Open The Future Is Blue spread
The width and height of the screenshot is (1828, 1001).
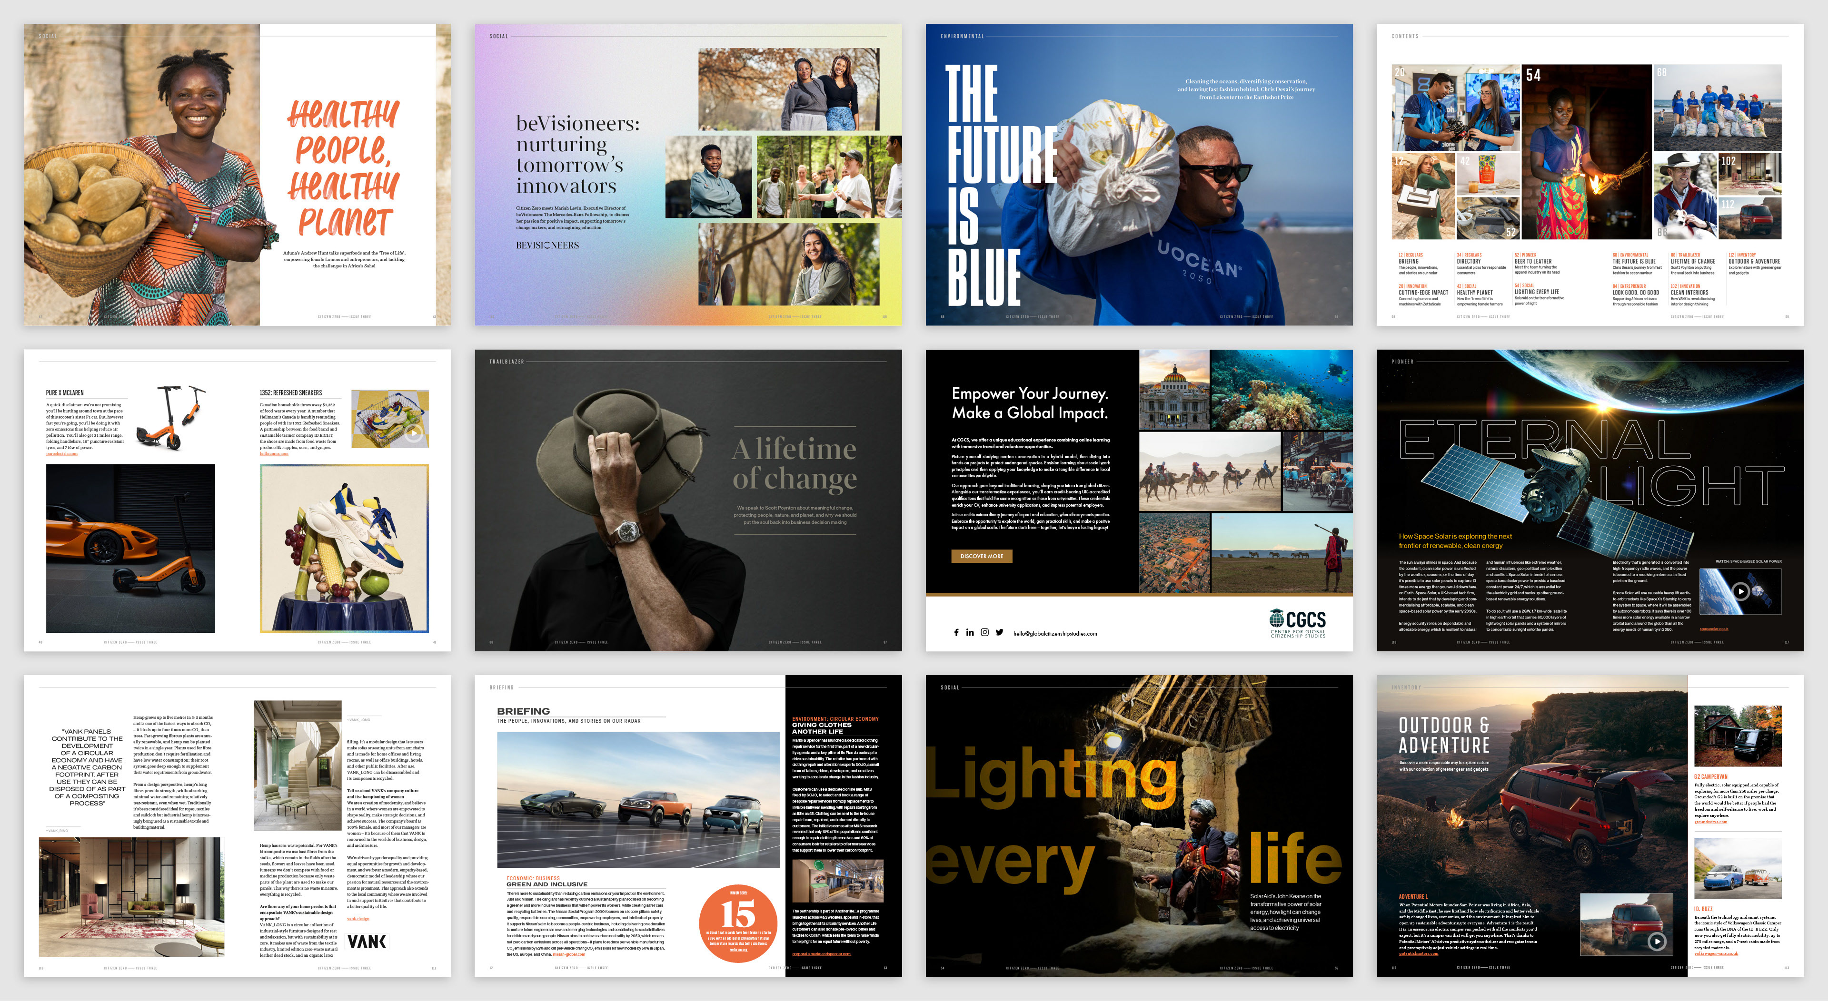pyautogui.click(x=1138, y=175)
